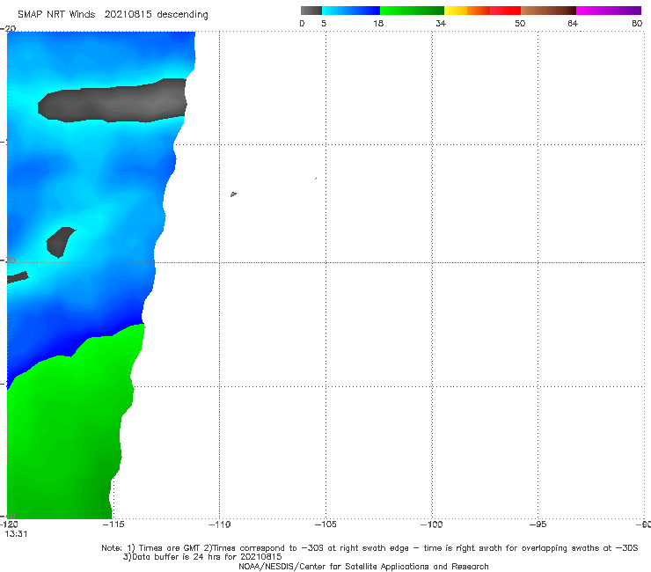Click the title text 'SMAP NRT Winds'
The height and width of the screenshot is (572, 651).
[56, 14]
